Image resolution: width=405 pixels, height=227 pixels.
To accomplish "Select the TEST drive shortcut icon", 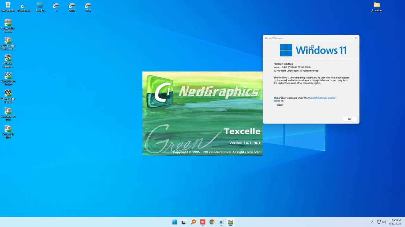I will click(88, 7).
